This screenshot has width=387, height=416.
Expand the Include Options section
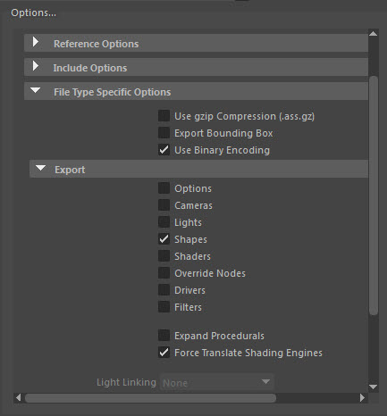196,68
